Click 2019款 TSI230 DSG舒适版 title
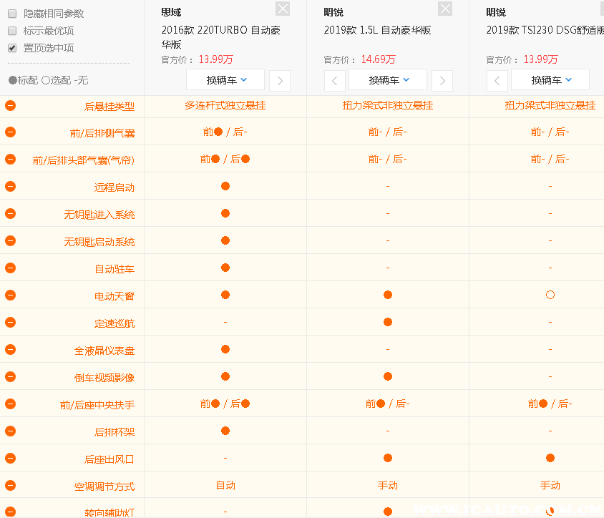The width and height of the screenshot is (604, 518). point(545,30)
